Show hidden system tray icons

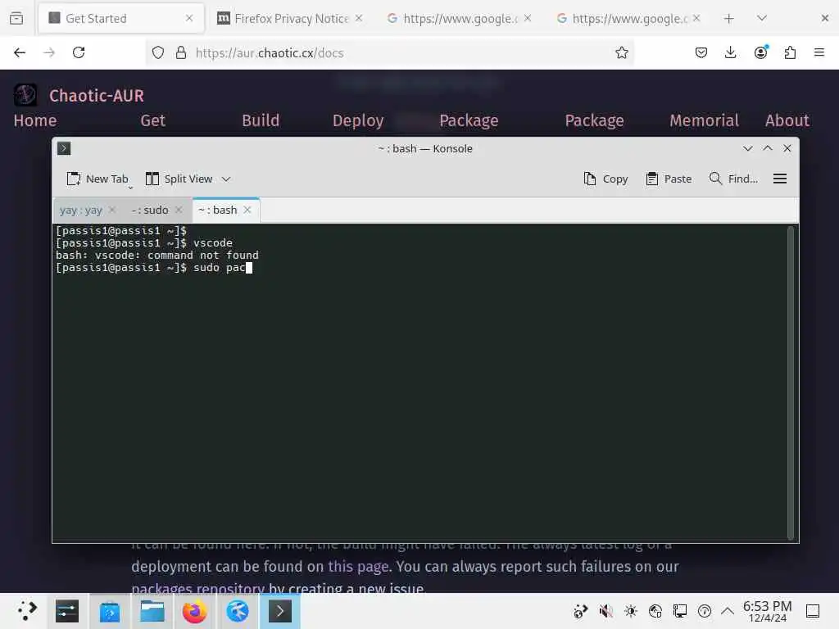tap(728, 611)
